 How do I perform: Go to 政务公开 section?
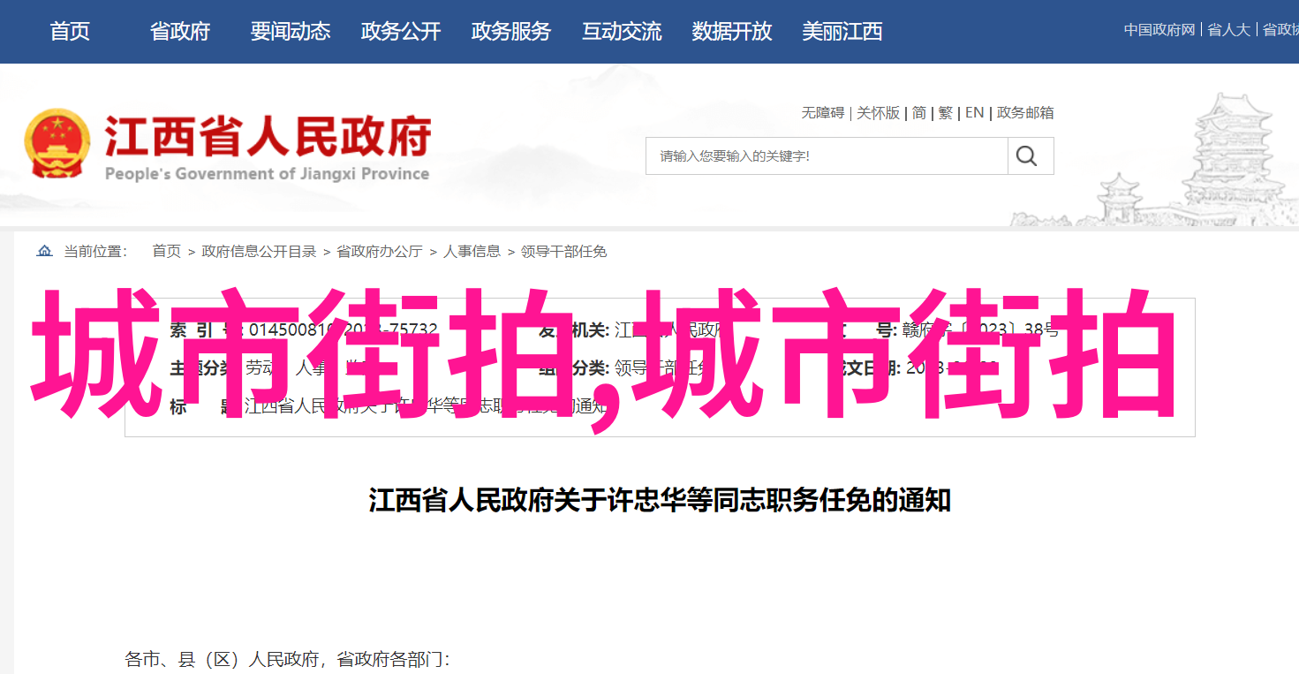[x=401, y=32]
